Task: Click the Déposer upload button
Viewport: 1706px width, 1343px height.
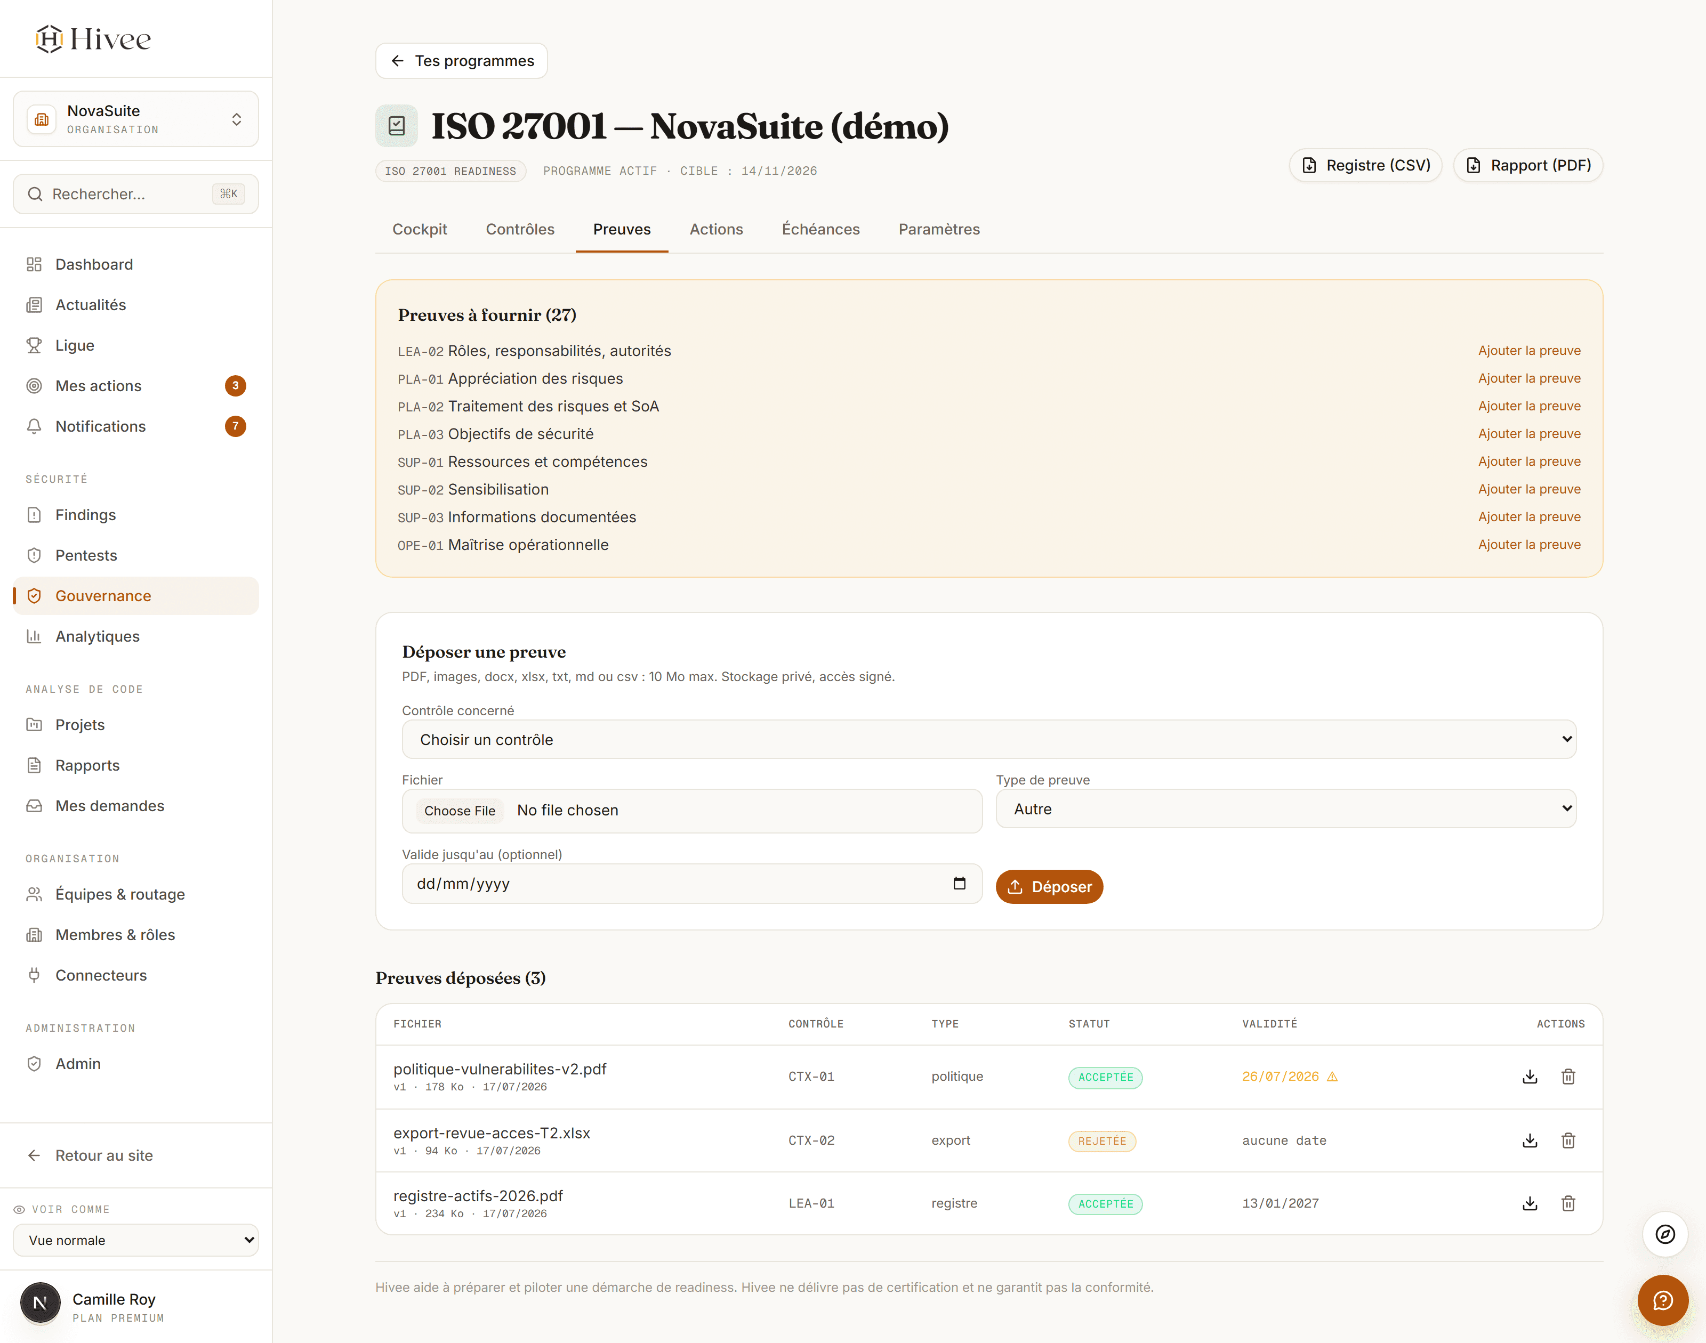Action: pyautogui.click(x=1049, y=886)
